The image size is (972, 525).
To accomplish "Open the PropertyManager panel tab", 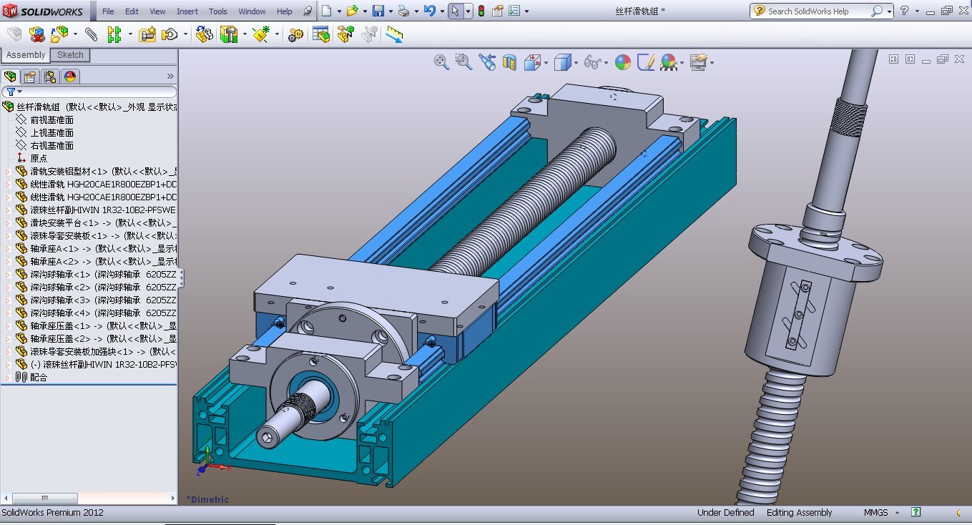I will pyautogui.click(x=30, y=77).
